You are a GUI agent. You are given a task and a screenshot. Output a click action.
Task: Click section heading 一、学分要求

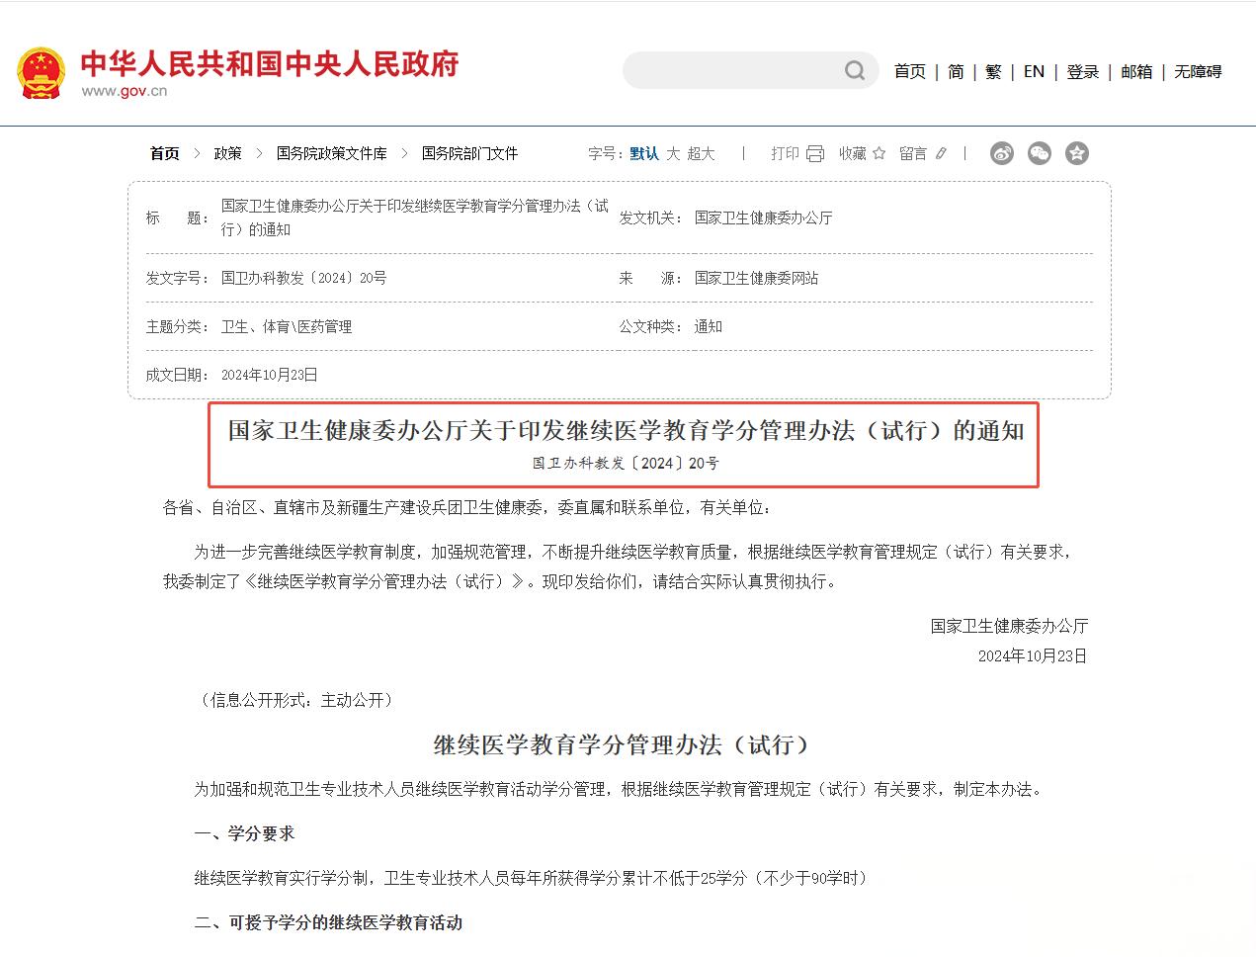pos(245,833)
